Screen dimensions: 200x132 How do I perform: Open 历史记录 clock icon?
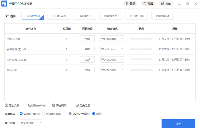[77, 105]
